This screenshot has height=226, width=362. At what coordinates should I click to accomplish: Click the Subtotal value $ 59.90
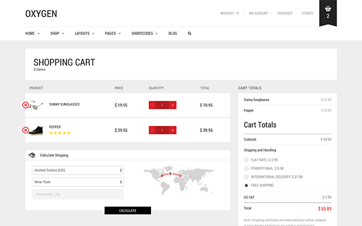click(326, 140)
